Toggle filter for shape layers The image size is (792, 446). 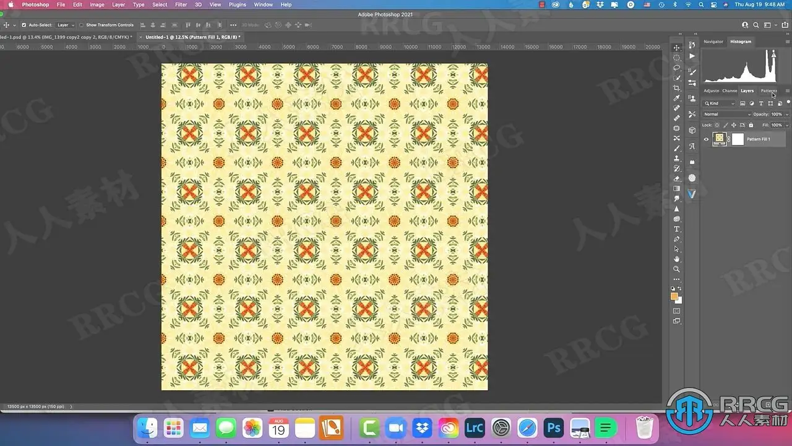[x=770, y=103]
